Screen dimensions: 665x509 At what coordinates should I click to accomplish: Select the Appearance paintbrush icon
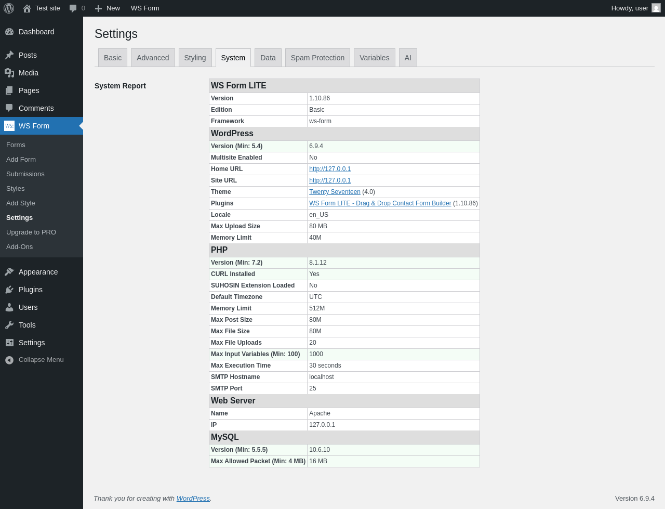click(9, 272)
